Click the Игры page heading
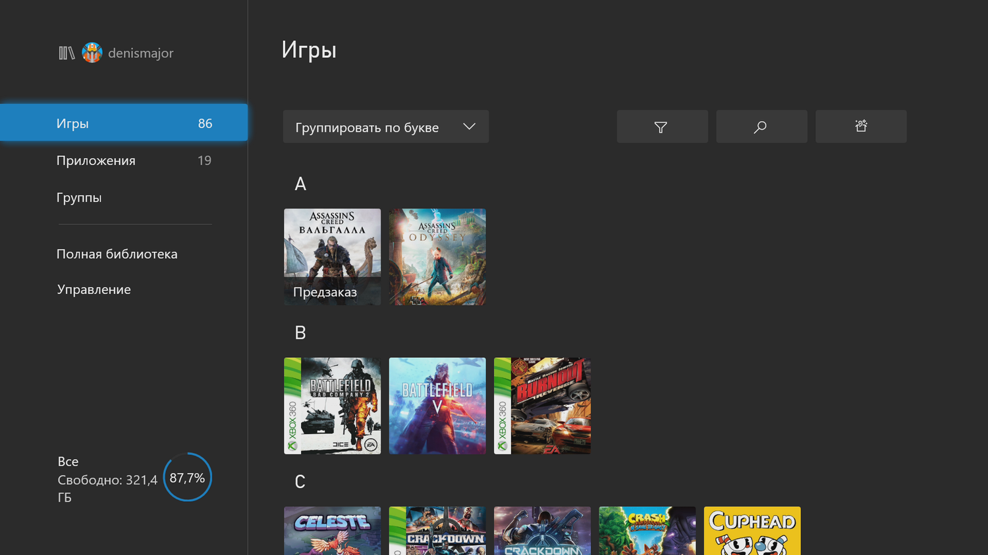 309,50
